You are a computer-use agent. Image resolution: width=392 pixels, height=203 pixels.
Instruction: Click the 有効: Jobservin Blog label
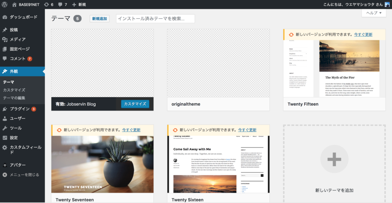point(76,104)
